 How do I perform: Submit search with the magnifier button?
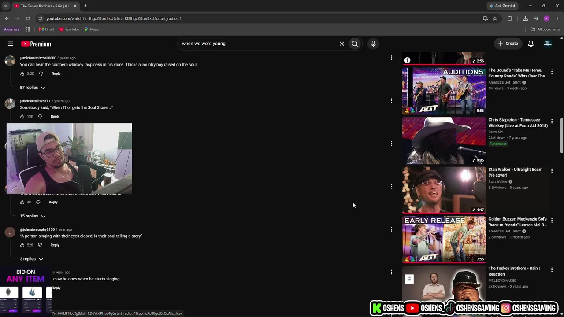click(355, 44)
